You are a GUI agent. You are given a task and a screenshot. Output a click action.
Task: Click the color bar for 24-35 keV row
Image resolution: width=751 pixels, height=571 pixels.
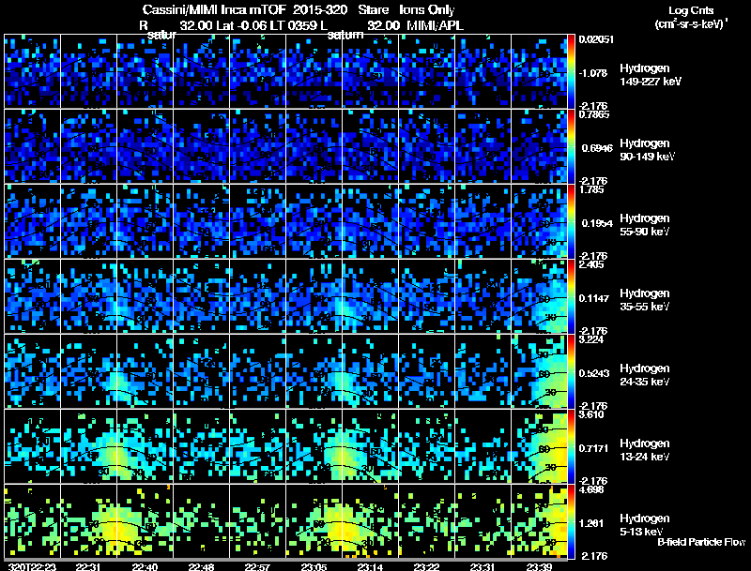click(x=571, y=371)
